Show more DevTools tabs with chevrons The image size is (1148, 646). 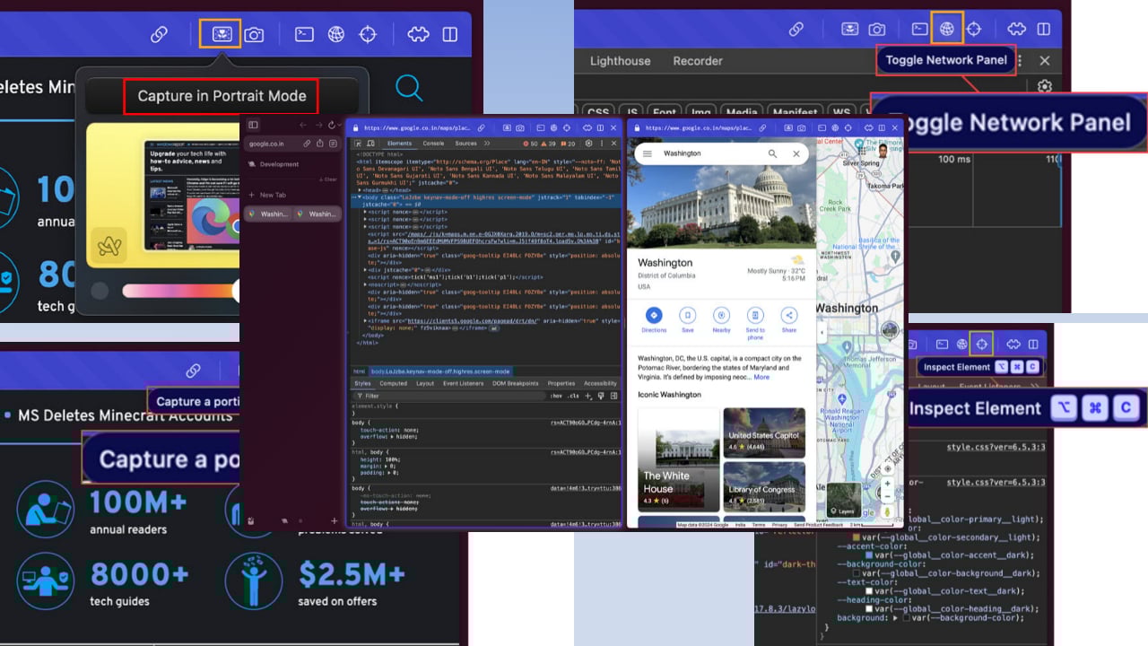tap(487, 144)
